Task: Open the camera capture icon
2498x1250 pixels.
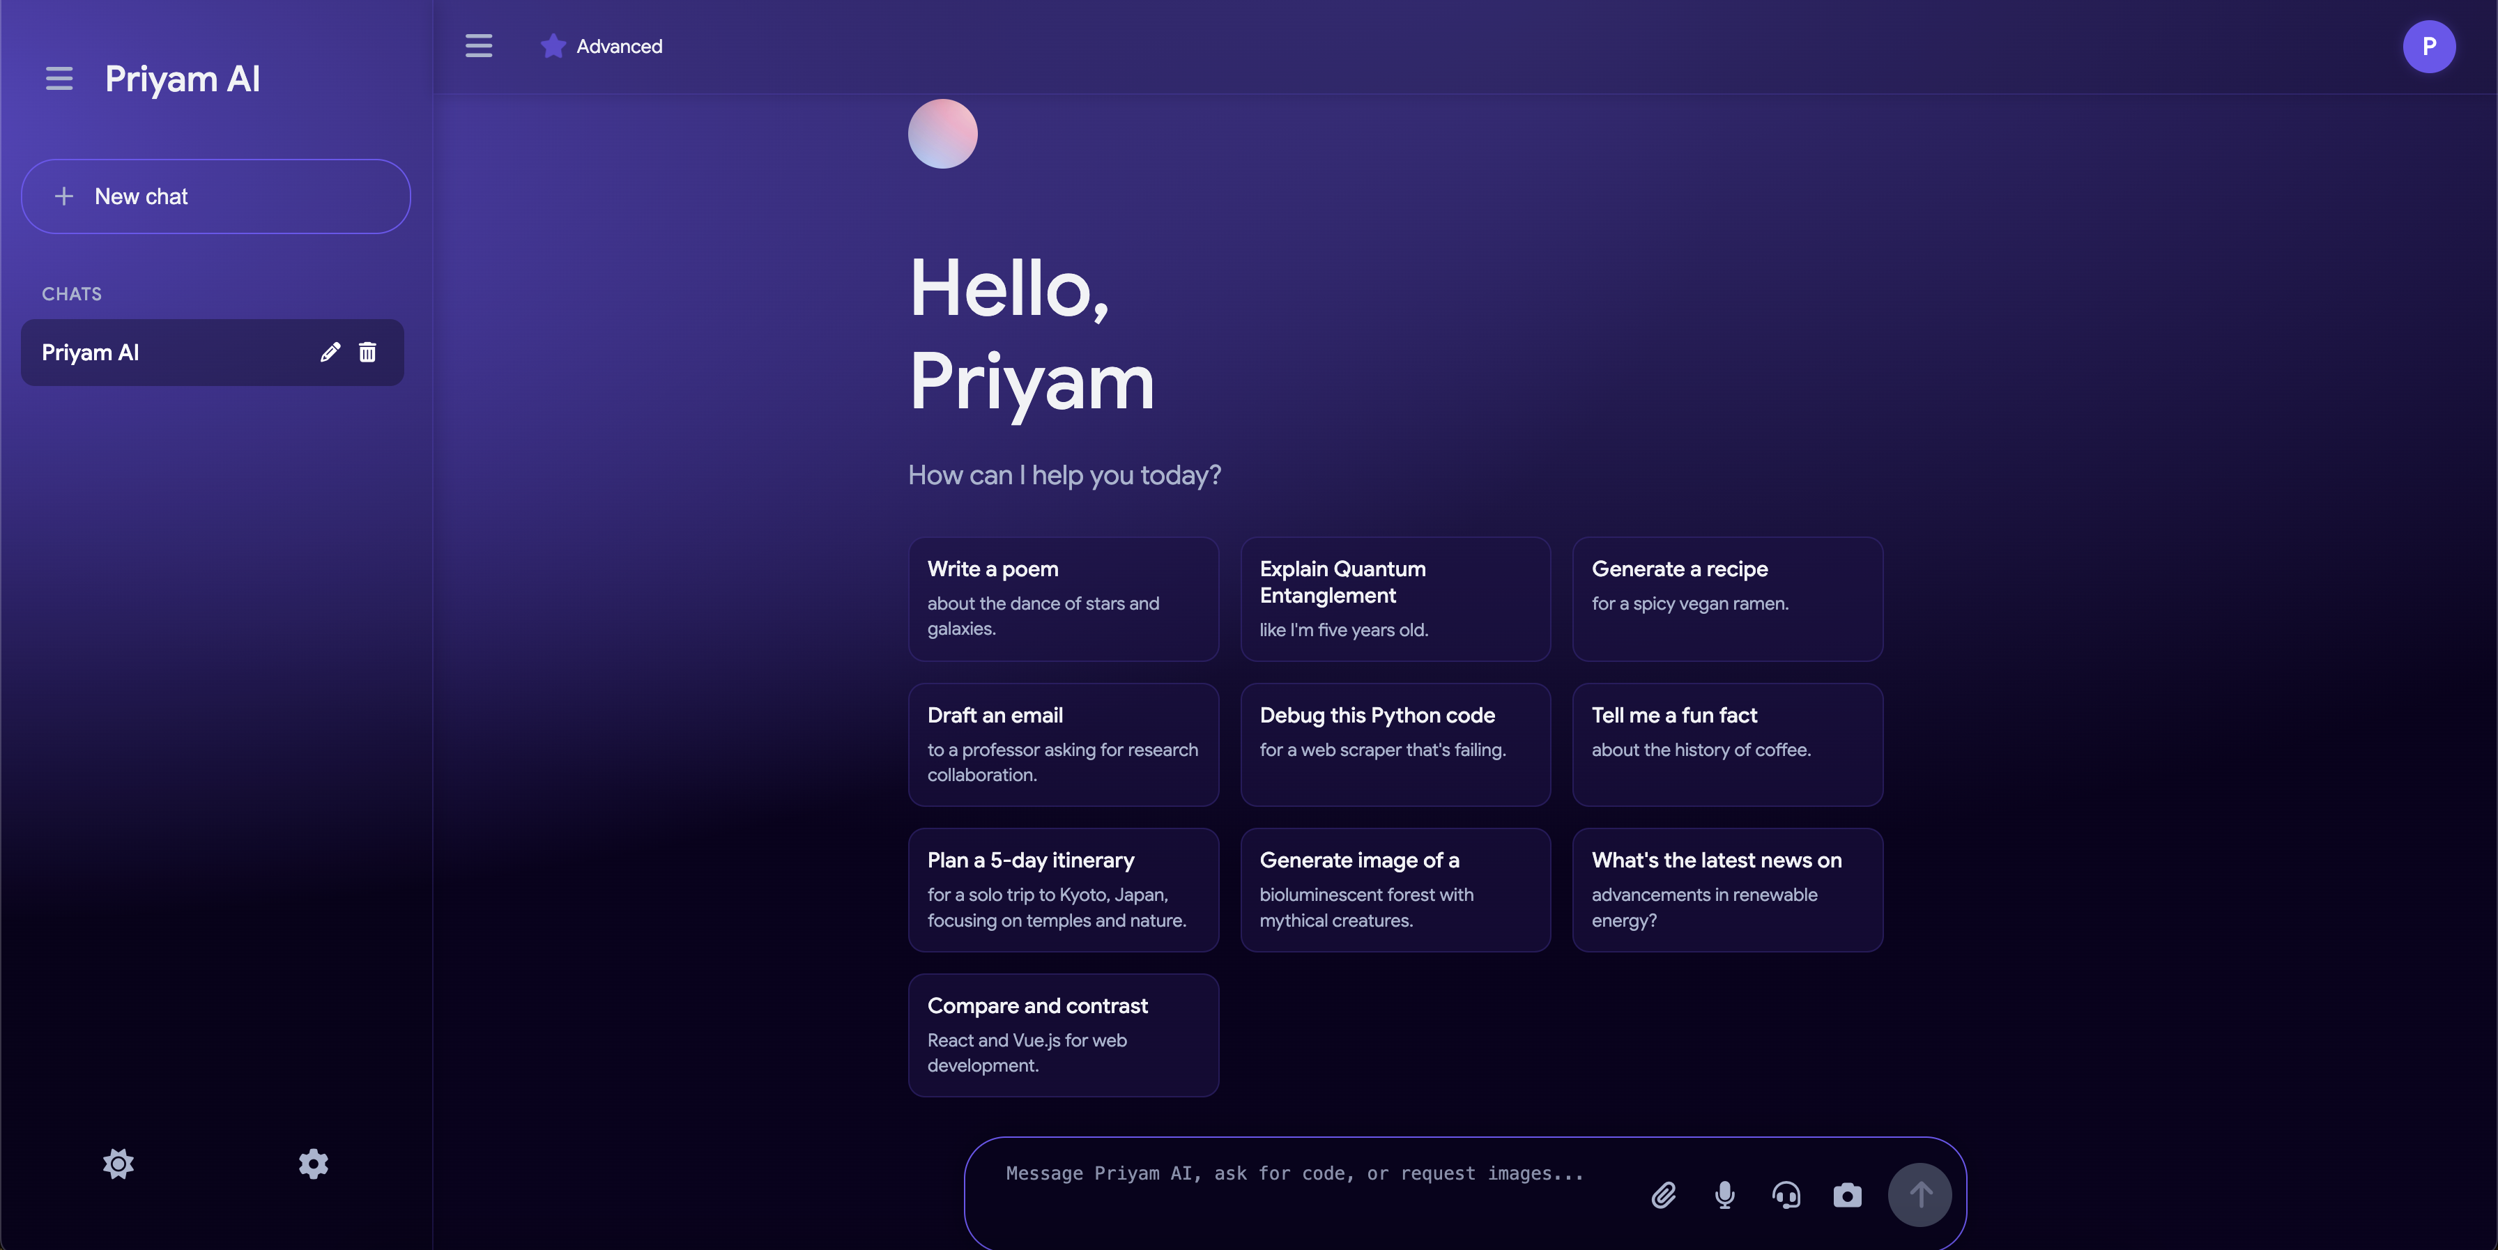Action: click(1847, 1195)
